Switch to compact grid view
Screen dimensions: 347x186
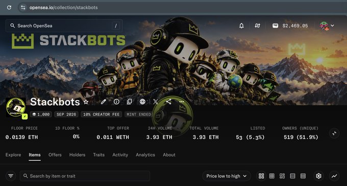[x=272, y=176]
